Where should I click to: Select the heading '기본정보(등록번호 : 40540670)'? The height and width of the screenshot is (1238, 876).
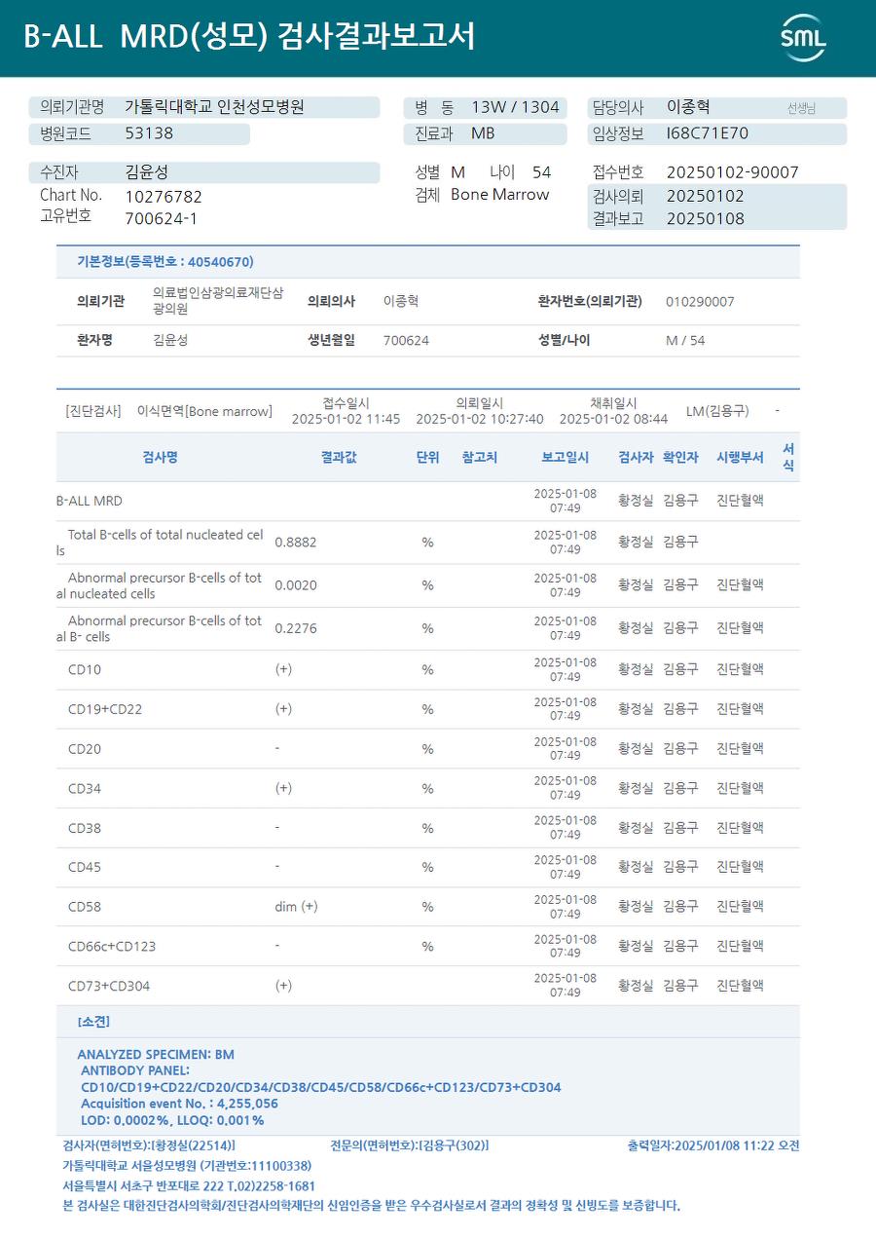coord(165,262)
